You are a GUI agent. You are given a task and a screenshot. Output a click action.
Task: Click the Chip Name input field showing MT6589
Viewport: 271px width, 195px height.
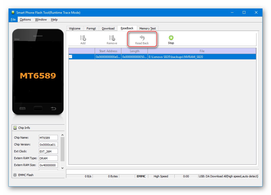pyautogui.click(x=48, y=138)
